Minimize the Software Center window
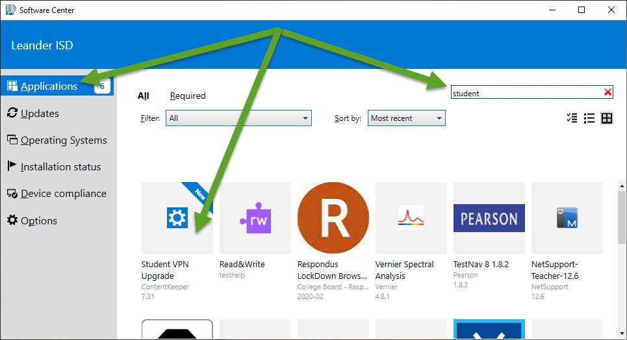This screenshot has height=340, width=627. 552,10
